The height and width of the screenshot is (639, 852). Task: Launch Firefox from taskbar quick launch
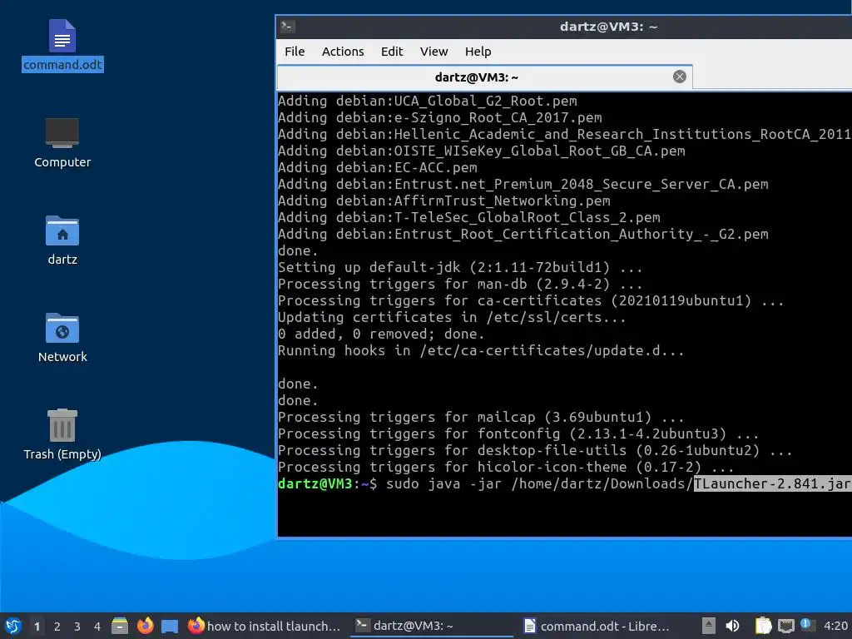(145, 626)
